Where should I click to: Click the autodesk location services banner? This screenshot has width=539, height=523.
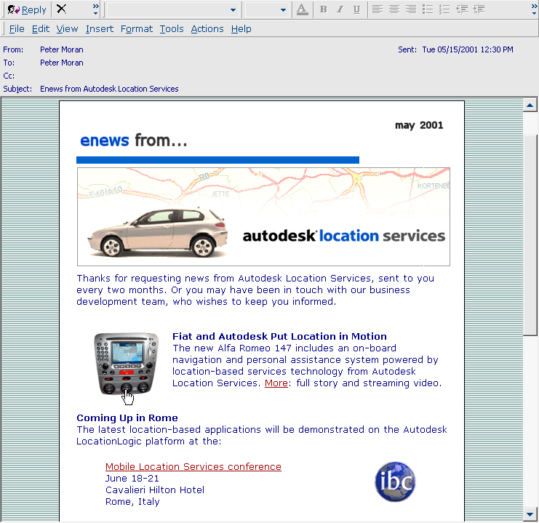point(263,217)
